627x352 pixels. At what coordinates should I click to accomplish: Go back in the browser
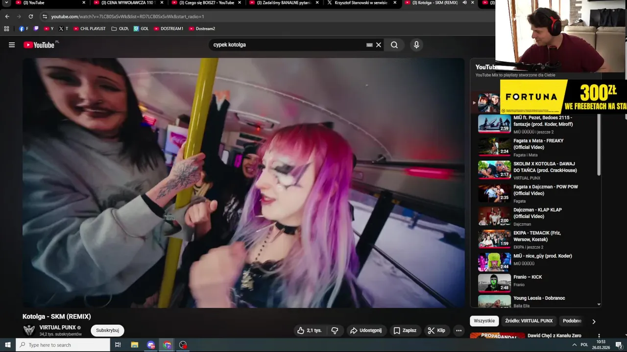click(x=7, y=16)
